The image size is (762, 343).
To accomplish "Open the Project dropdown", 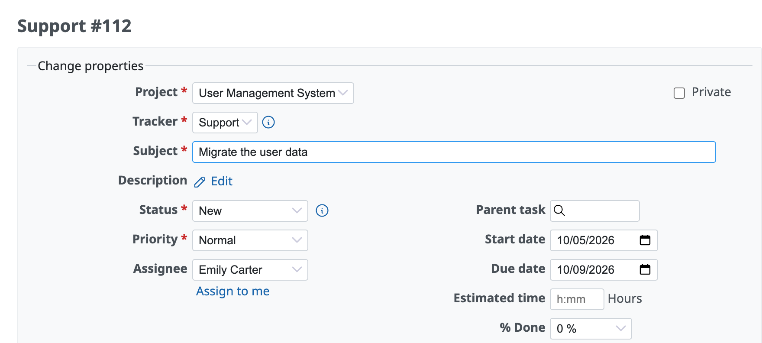I will pyautogui.click(x=273, y=93).
